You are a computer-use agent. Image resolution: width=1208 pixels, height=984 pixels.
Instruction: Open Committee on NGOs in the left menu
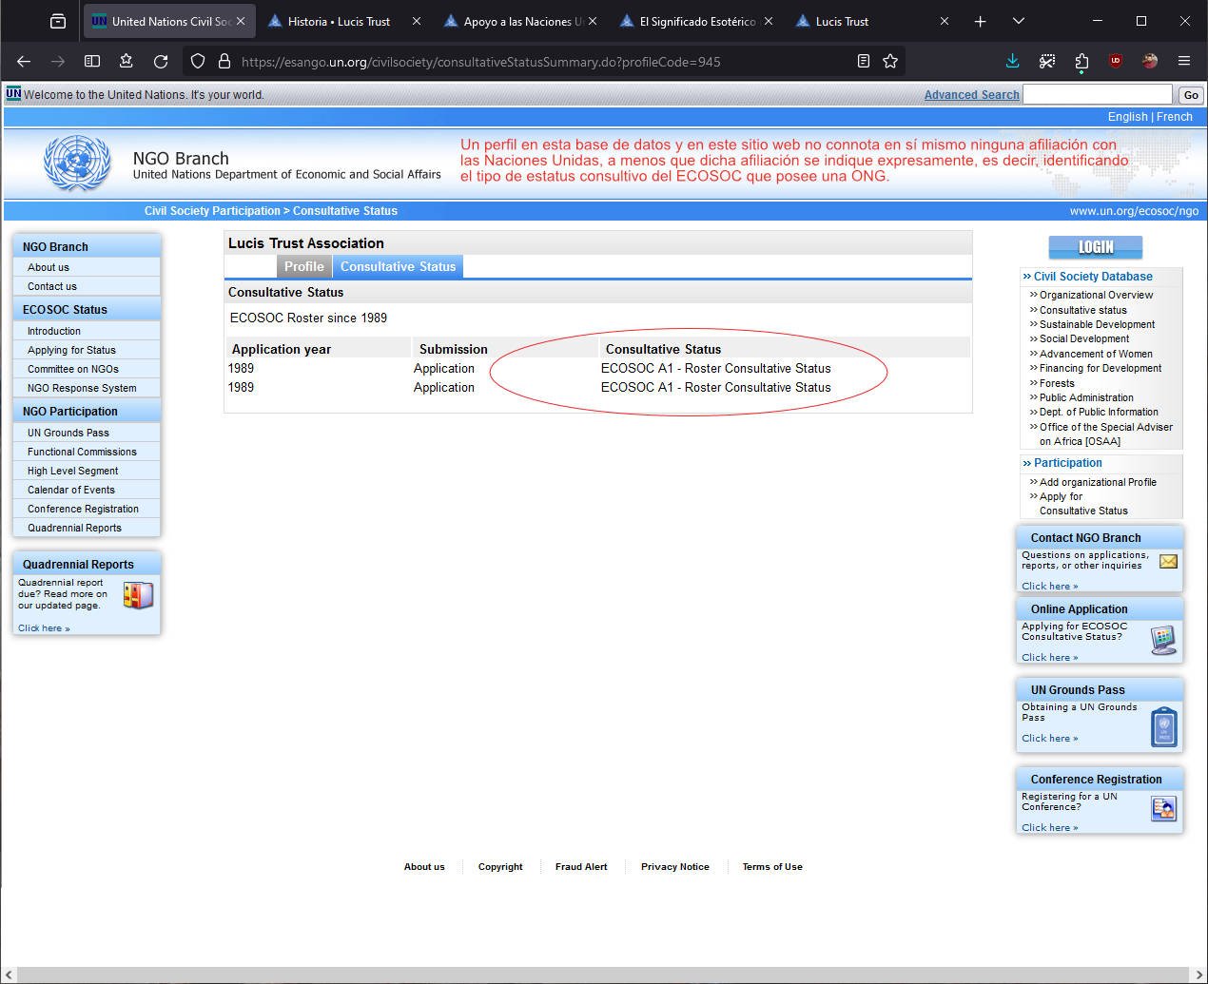click(73, 369)
